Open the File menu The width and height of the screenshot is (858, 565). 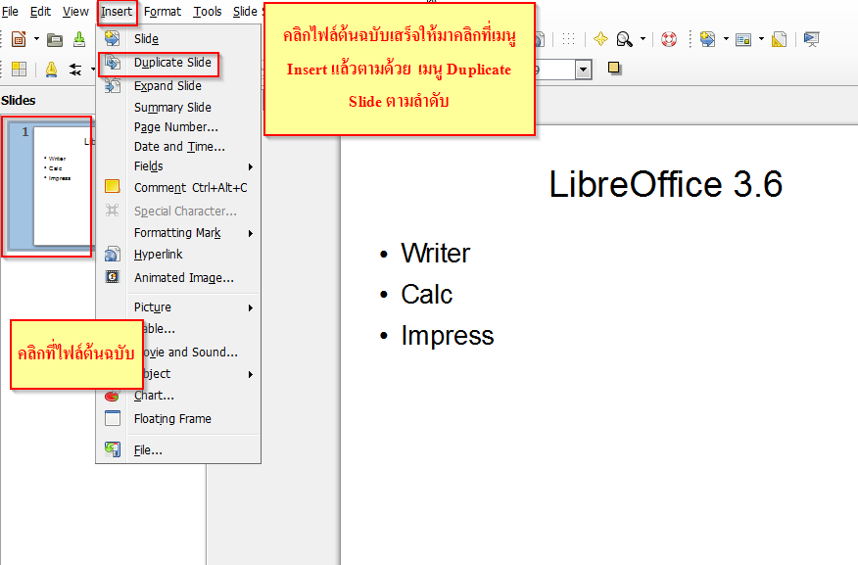click(x=10, y=12)
